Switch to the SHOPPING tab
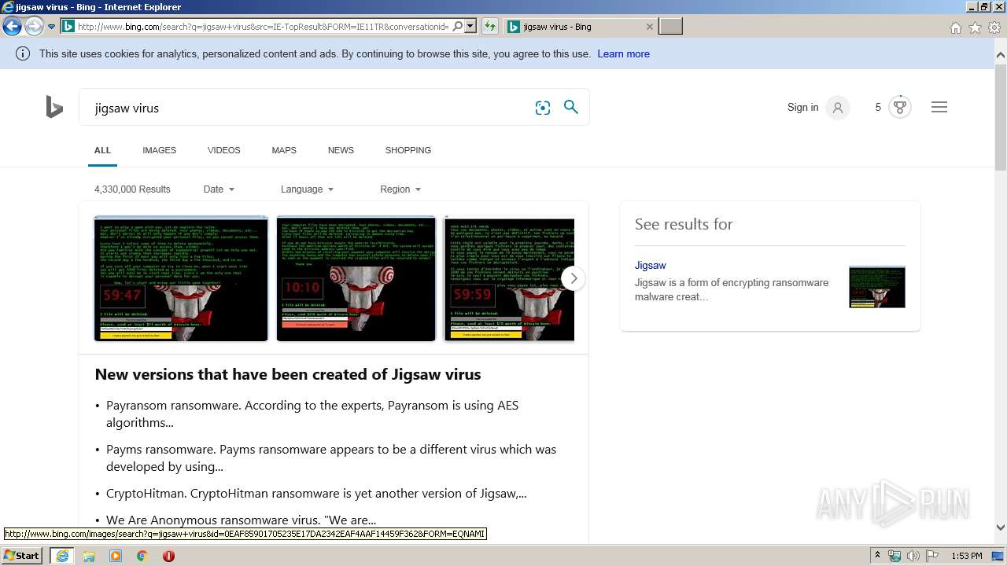This screenshot has width=1007, height=566. point(408,150)
